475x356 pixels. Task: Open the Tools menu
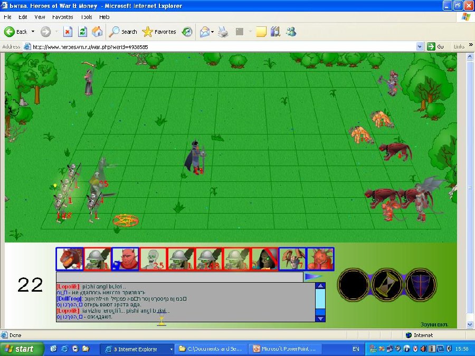[87, 17]
